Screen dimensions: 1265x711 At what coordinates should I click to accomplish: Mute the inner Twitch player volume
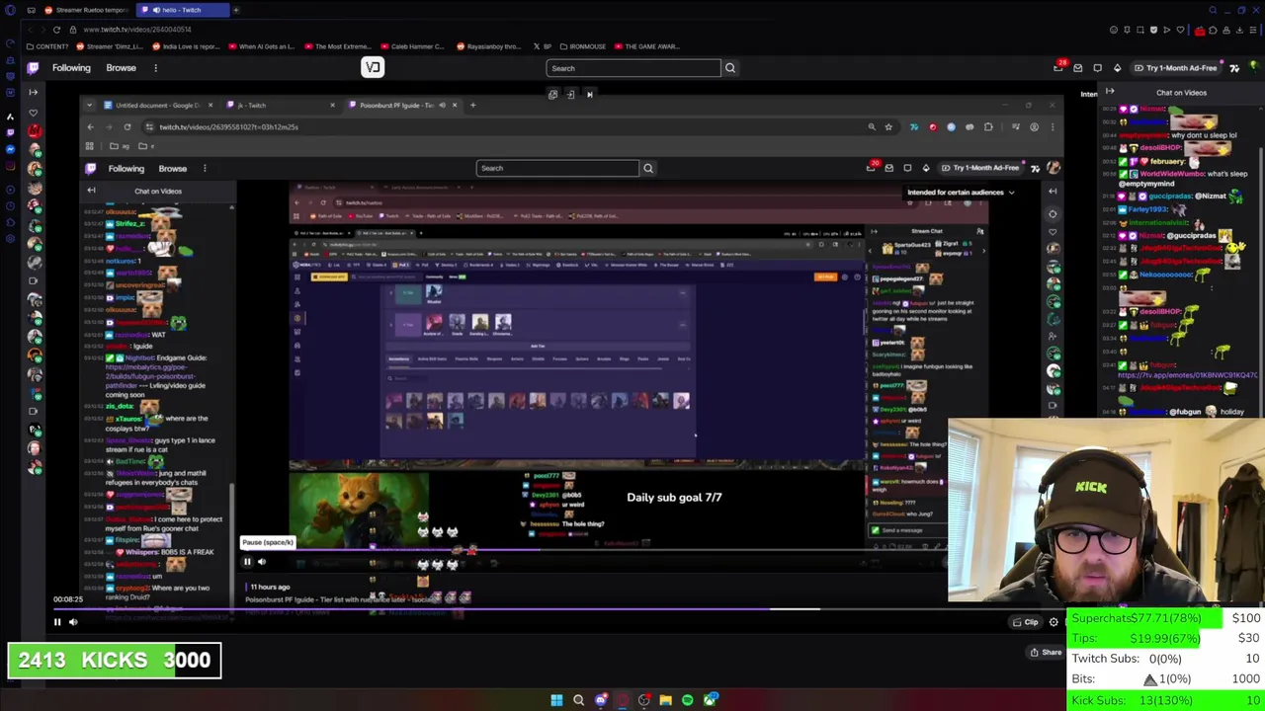[262, 562]
